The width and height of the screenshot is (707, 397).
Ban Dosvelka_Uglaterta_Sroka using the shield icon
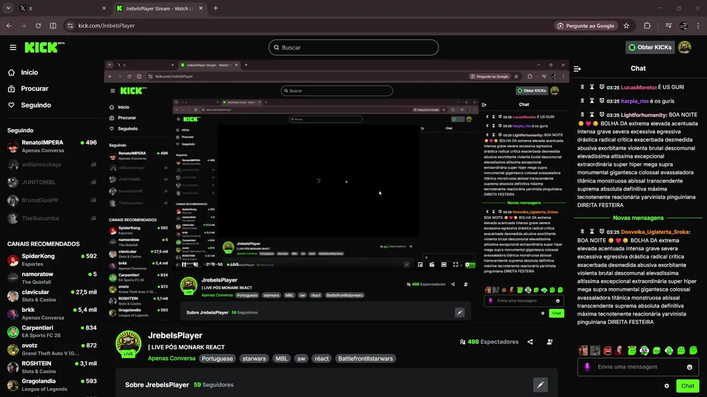point(602,232)
